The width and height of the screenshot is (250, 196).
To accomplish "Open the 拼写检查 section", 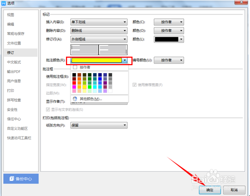I will tap(20, 100).
